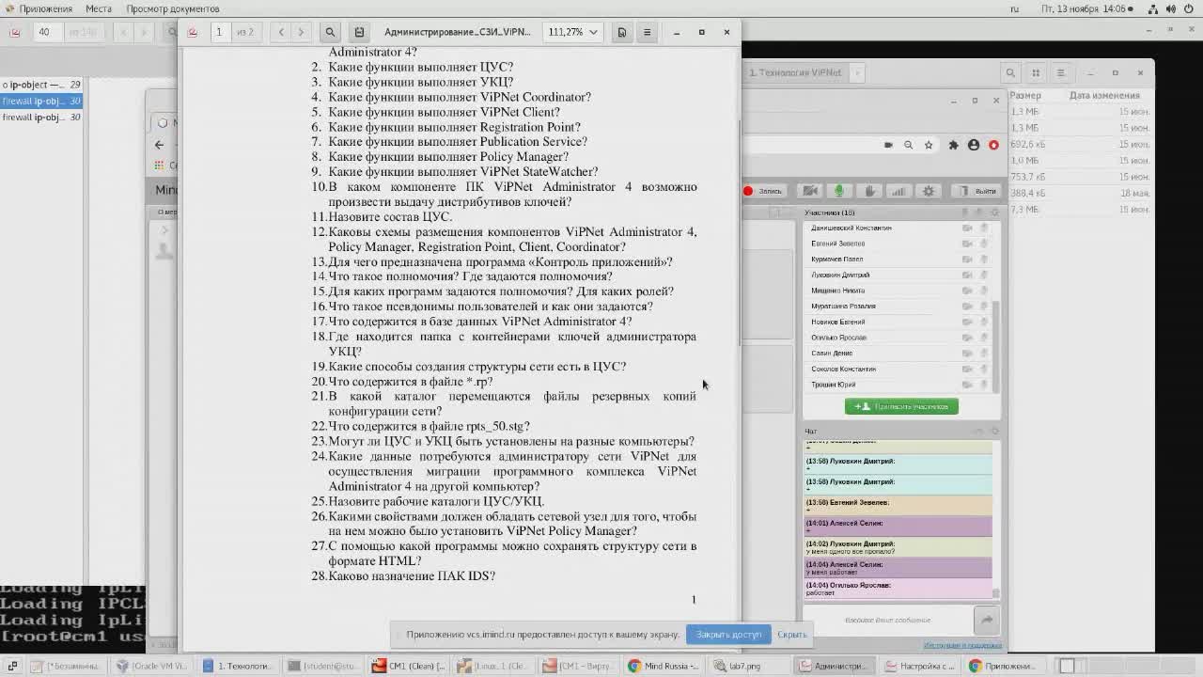Toggle camera for Савин Денис

pyautogui.click(x=967, y=353)
